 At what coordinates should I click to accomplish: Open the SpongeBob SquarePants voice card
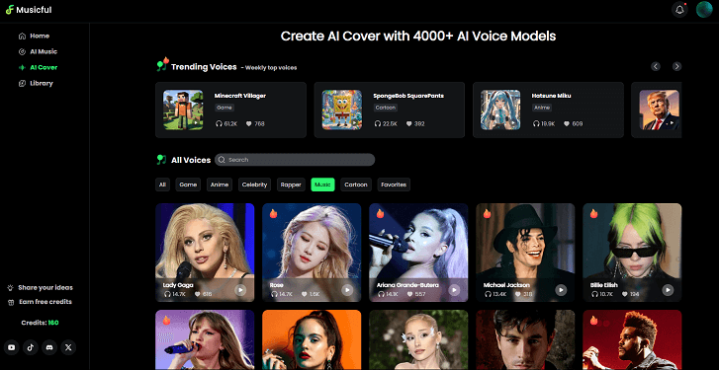390,110
